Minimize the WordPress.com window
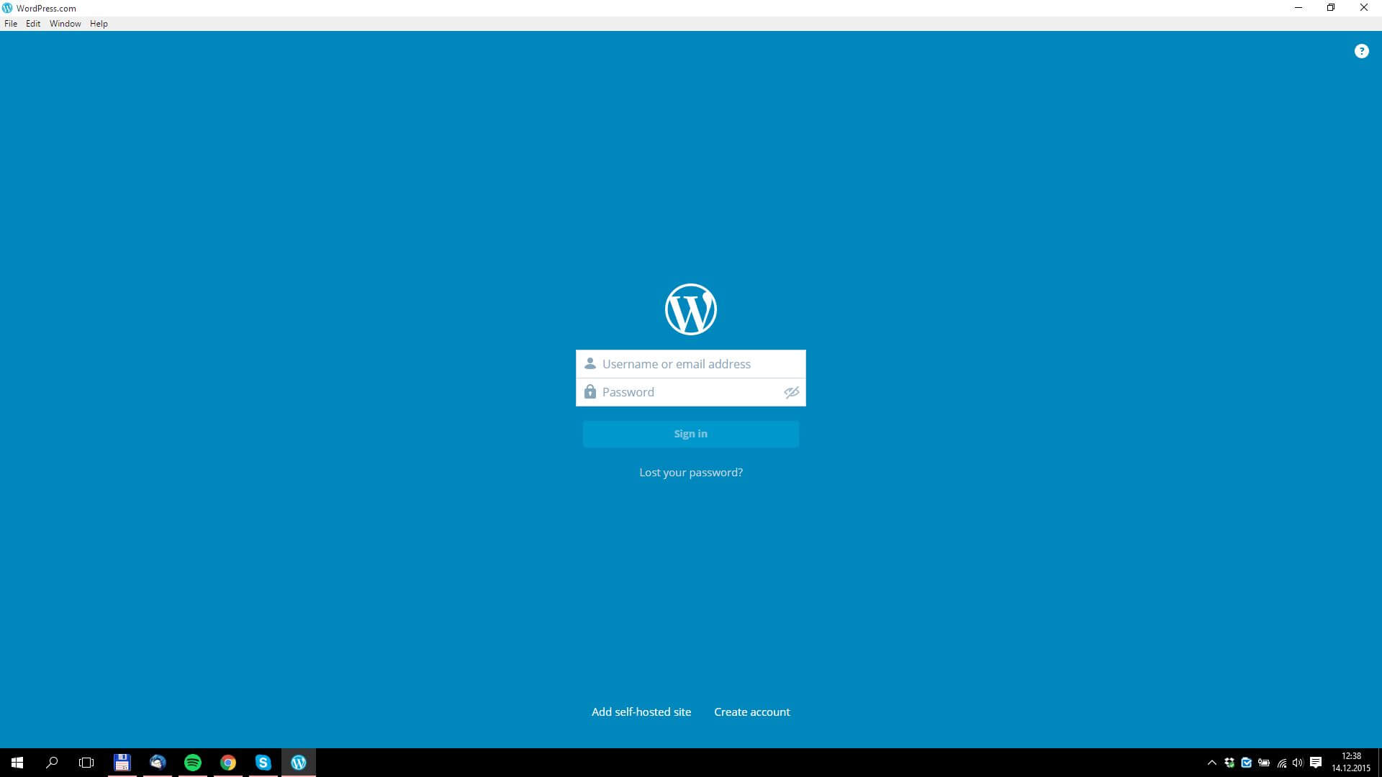The height and width of the screenshot is (777, 1382). [1299, 8]
